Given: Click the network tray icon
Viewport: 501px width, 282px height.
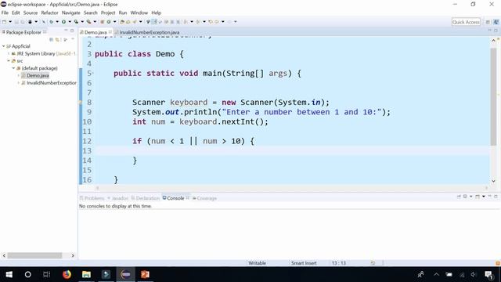Looking at the screenshot, I should pos(462,274).
